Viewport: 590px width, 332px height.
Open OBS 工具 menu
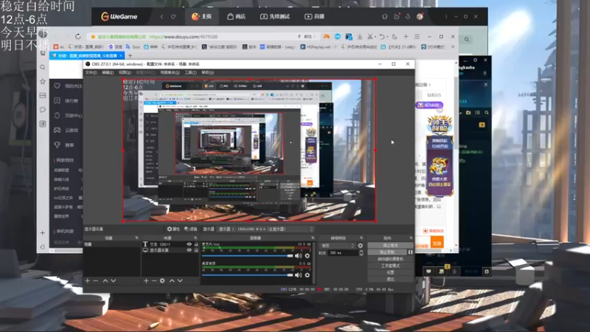(190, 72)
